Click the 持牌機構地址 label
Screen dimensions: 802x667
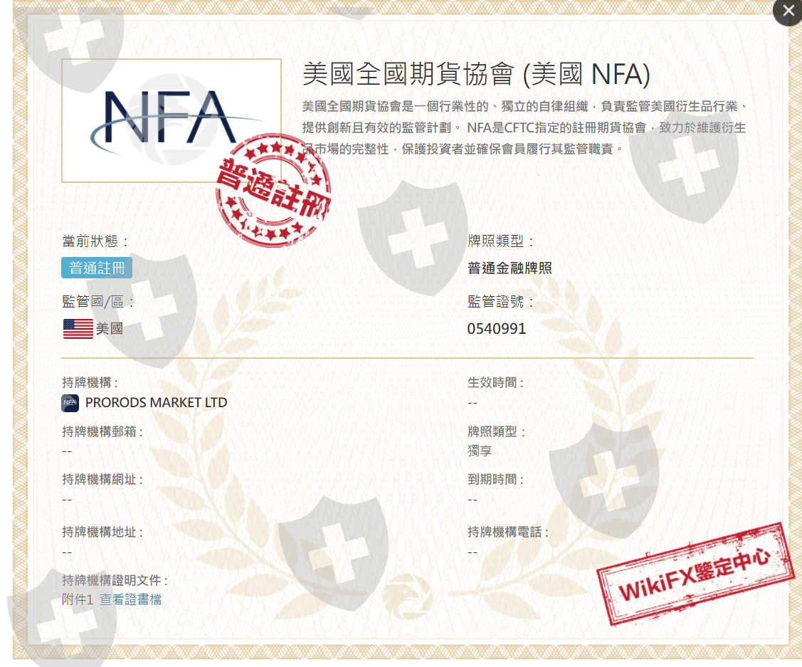pos(102,532)
